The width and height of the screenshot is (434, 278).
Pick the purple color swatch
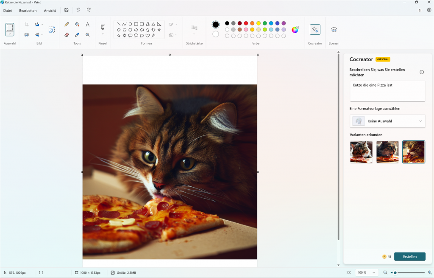pyautogui.click(x=284, y=23)
